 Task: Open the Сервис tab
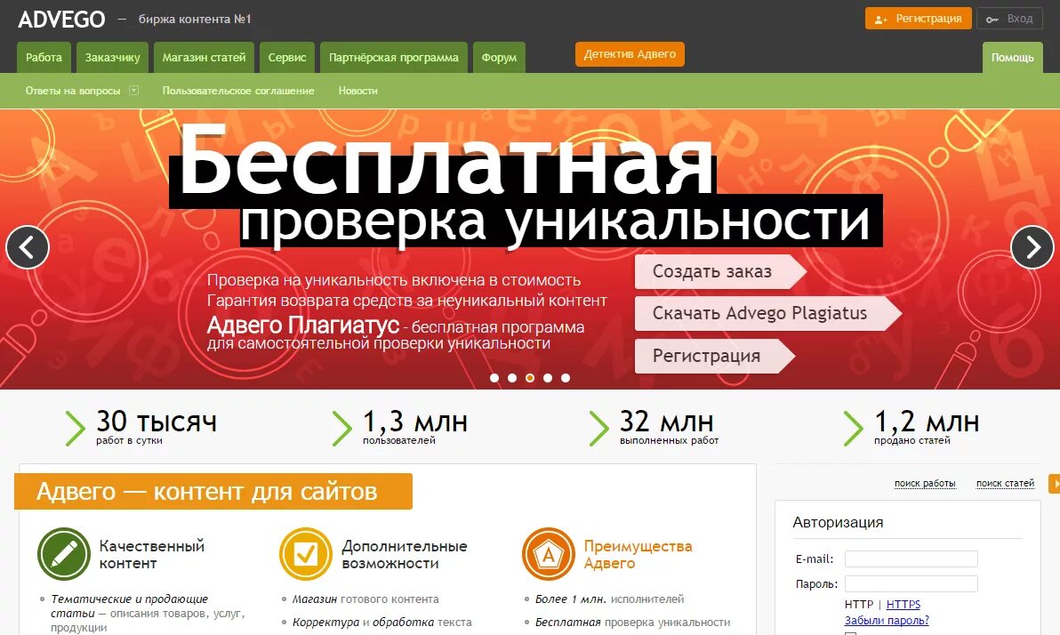click(287, 58)
